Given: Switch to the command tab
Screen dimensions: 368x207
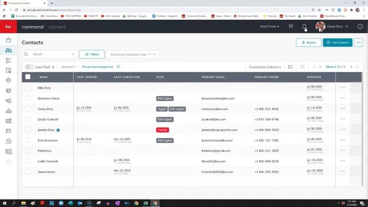Looking at the screenshot, I should pos(32,27).
